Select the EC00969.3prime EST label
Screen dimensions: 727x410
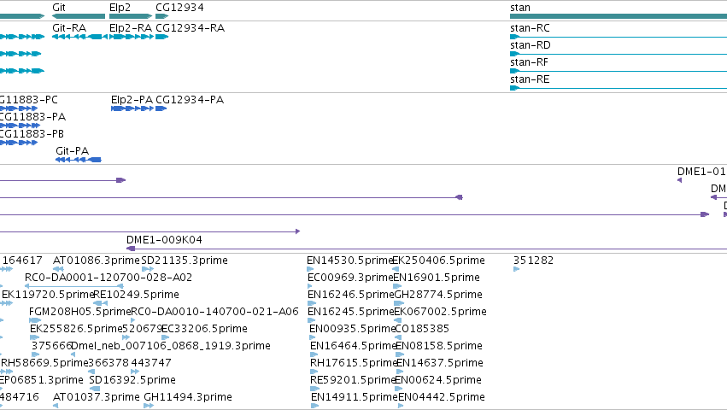pos(350,278)
